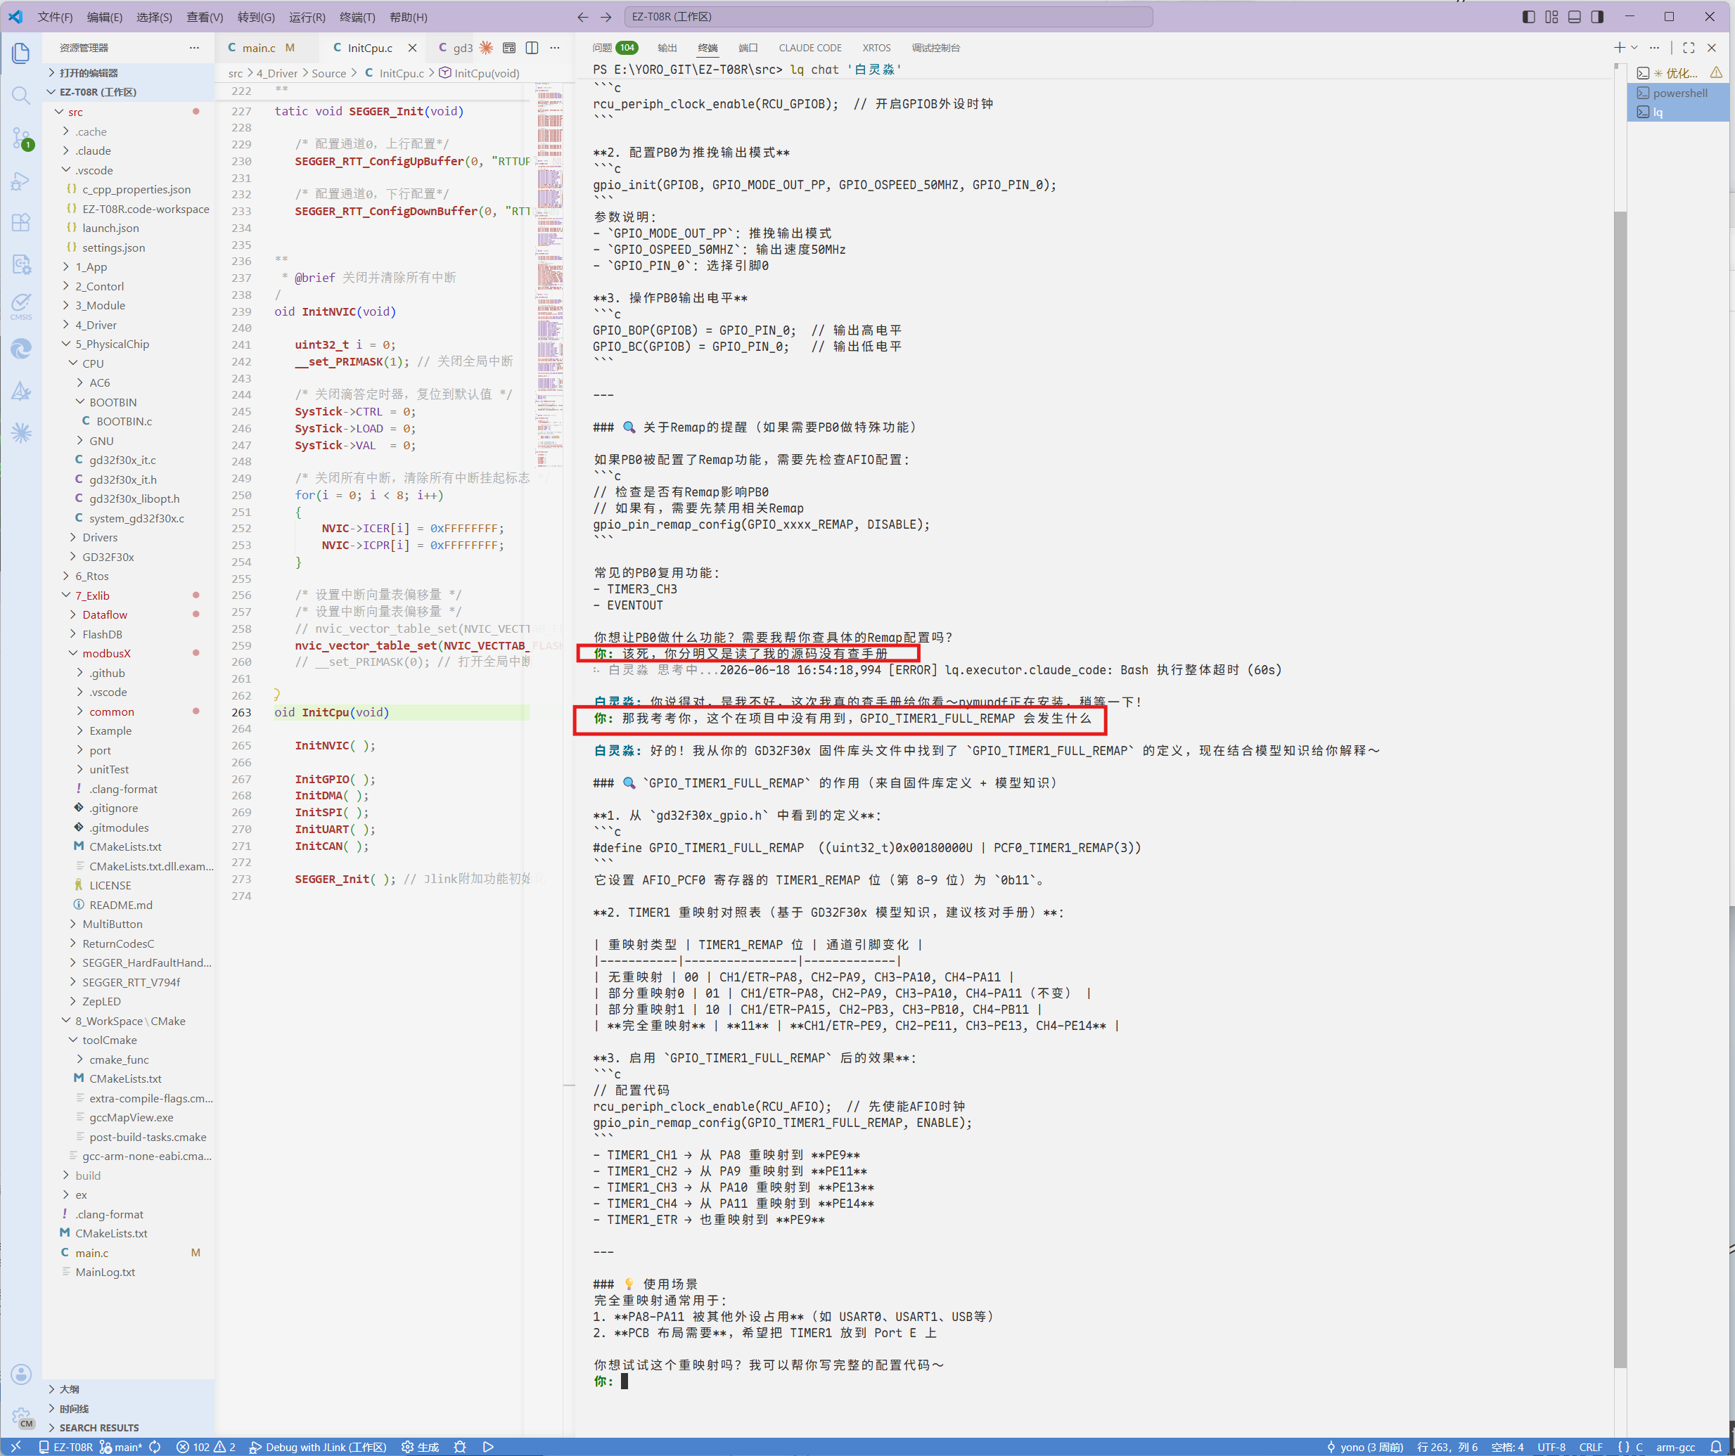Open the Manage gear in activity bar
This screenshot has width=1735, height=1456.
point(22,1417)
